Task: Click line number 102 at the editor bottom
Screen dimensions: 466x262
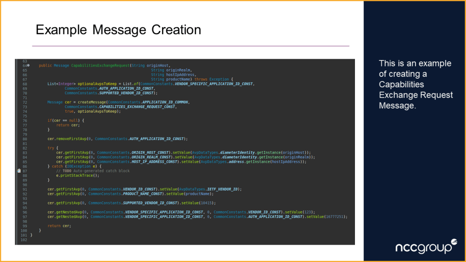Action: click(x=24, y=240)
